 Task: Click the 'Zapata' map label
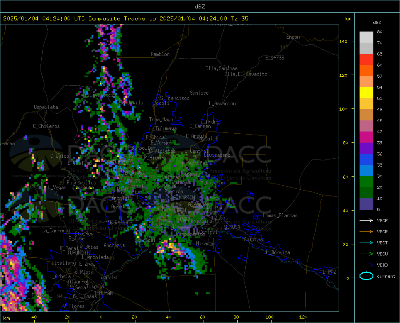point(109,277)
